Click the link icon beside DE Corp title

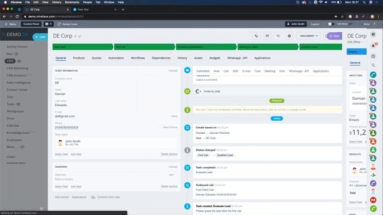[80, 36]
